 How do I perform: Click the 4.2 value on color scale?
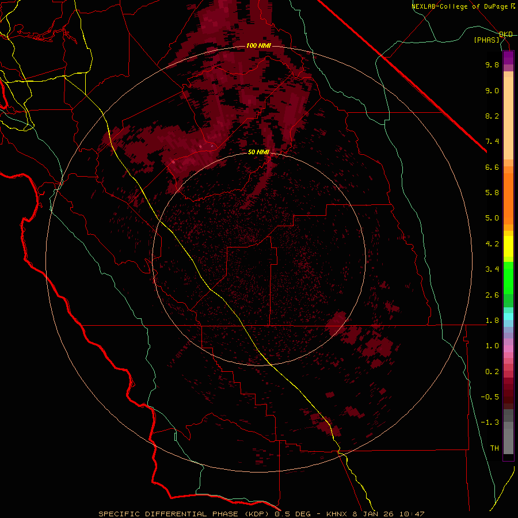[492, 244]
